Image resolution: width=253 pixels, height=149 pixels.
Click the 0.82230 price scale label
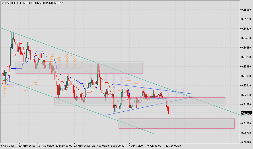pos(246,95)
